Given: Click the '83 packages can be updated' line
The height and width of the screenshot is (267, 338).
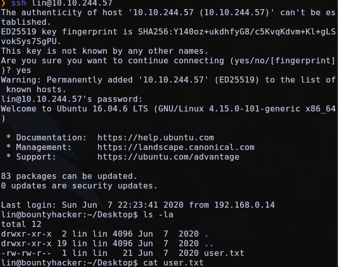Looking at the screenshot, I should 69,176.
